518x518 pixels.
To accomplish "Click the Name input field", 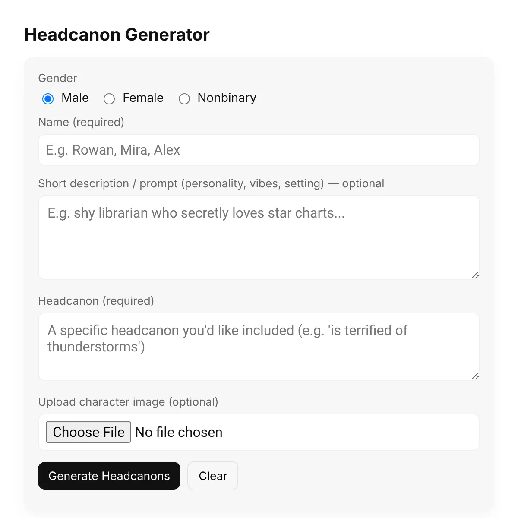I will coord(259,150).
